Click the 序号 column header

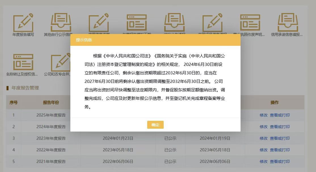14,102
